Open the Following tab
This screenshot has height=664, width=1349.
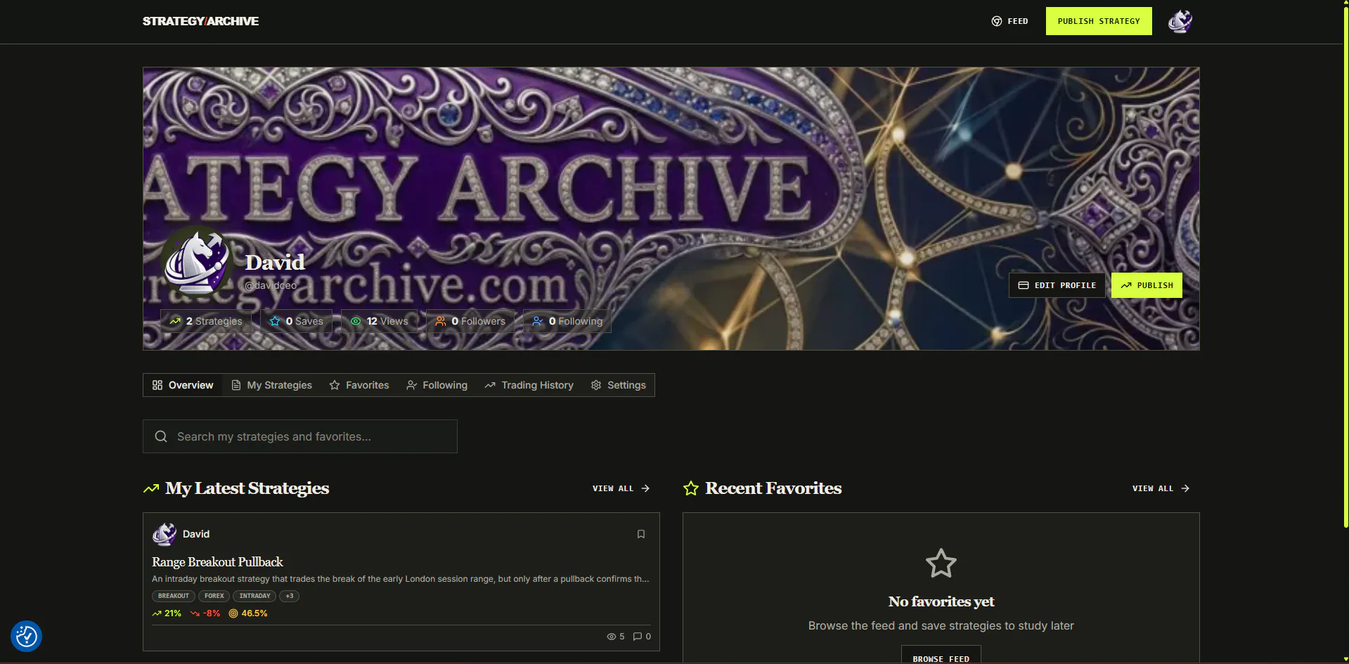437,385
